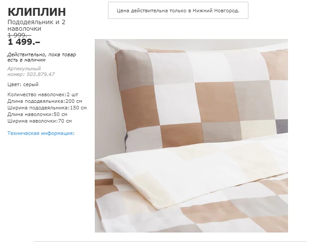Click the Артикульный номер label
The image size is (309, 243).
tap(24, 71)
